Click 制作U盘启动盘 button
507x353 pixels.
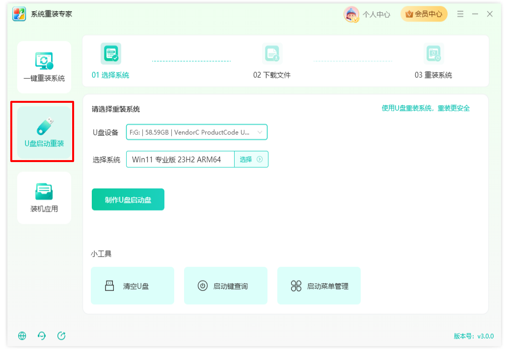pos(128,200)
